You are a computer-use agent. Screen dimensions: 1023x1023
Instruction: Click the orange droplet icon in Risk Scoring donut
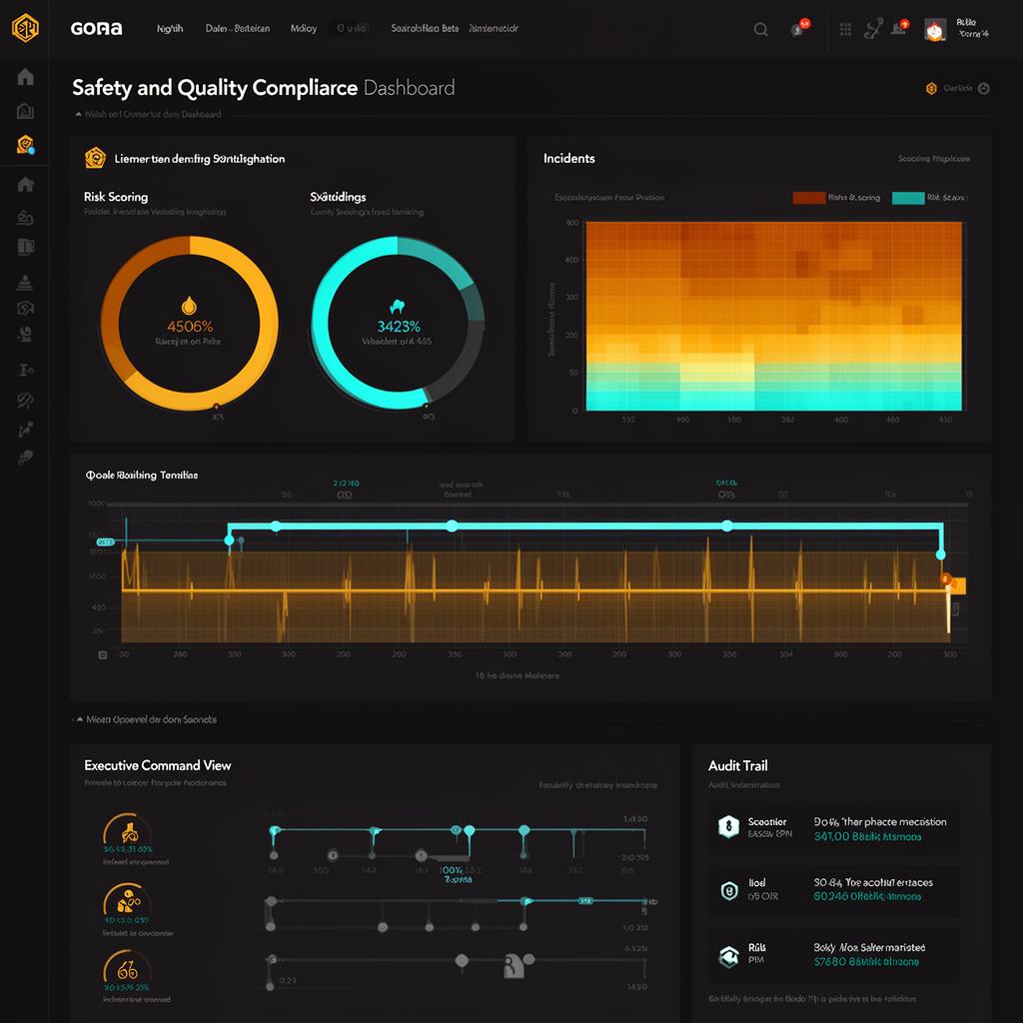click(189, 306)
